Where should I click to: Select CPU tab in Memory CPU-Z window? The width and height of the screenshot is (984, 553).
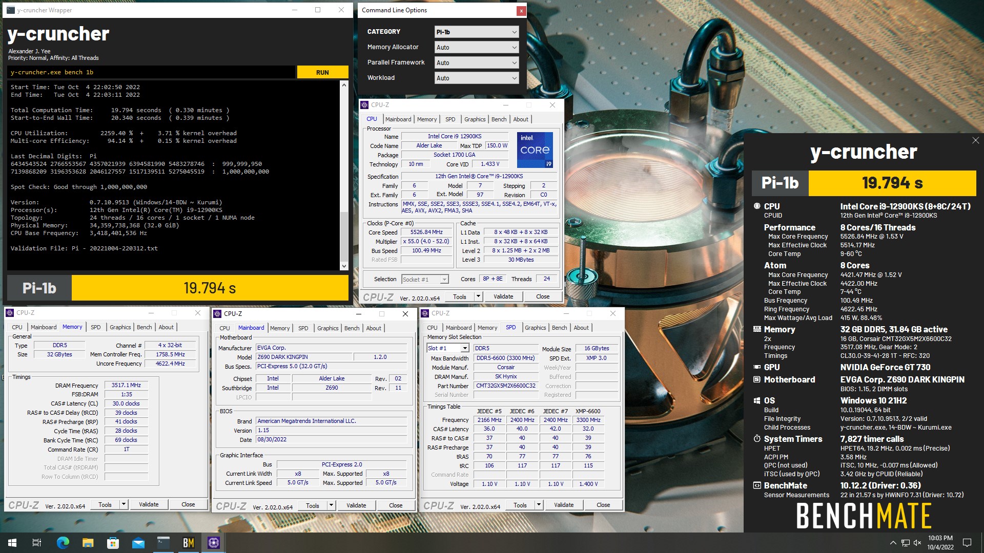click(x=17, y=327)
